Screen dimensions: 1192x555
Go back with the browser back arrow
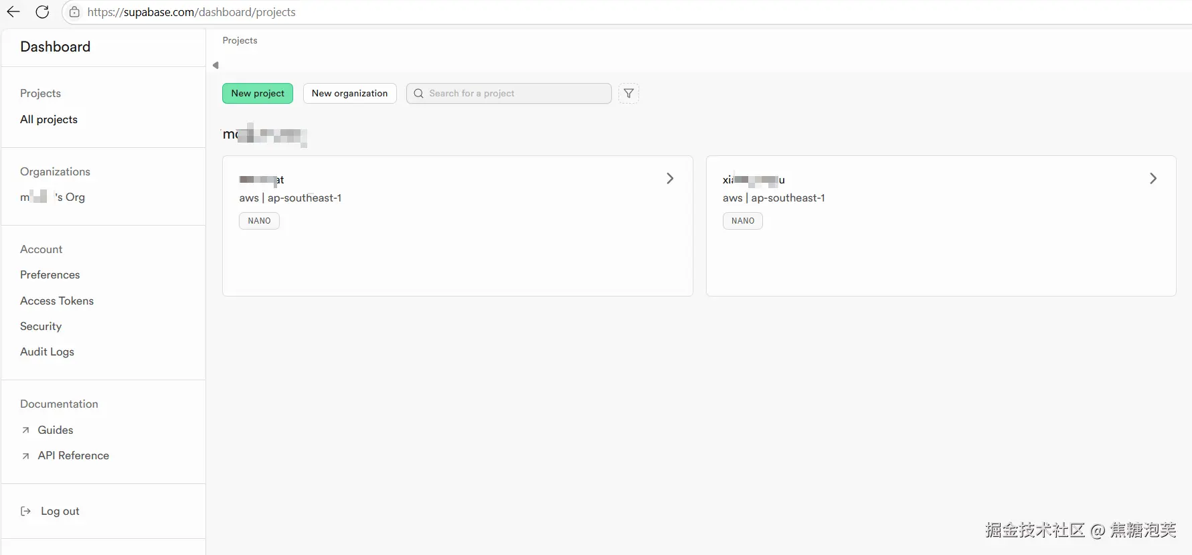tap(13, 12)
